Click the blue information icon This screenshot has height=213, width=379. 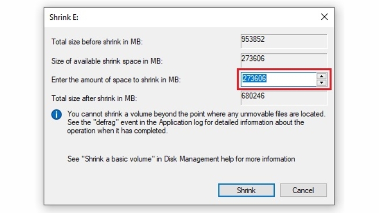[57, 115]
